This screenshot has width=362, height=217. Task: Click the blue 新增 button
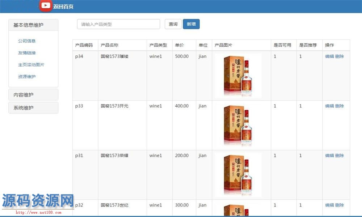(x=191, y=24)
